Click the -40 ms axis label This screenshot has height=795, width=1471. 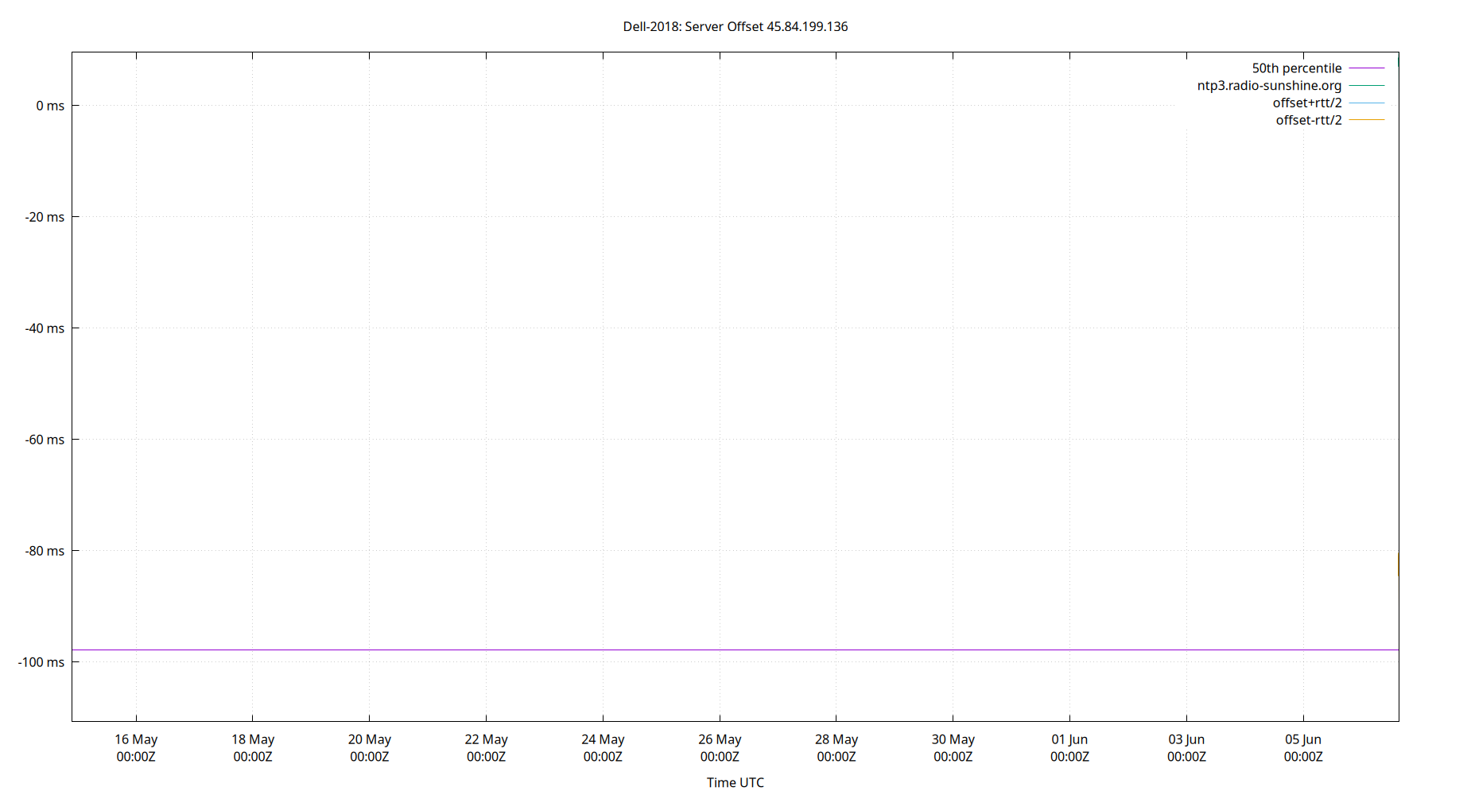point(44,328)
